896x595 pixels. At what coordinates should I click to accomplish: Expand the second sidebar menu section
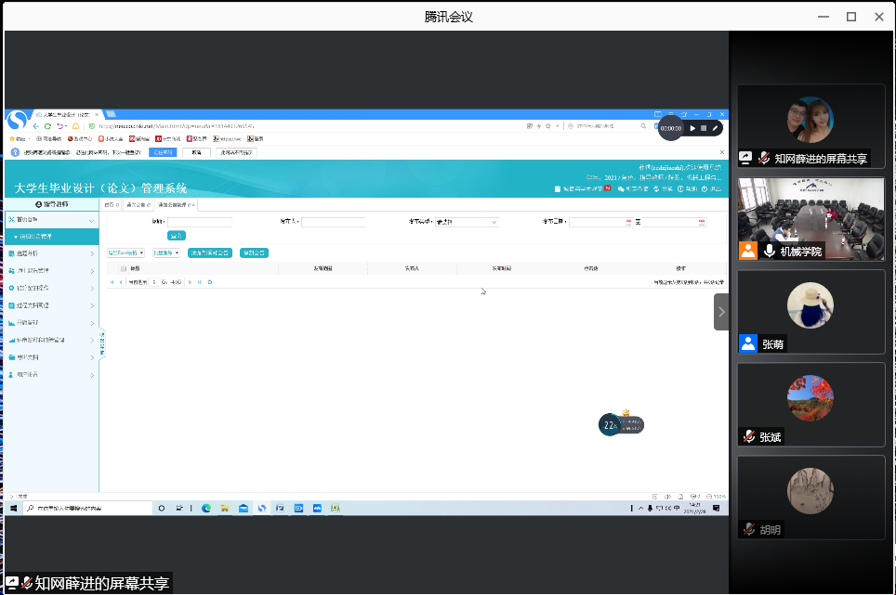point(51,253)
